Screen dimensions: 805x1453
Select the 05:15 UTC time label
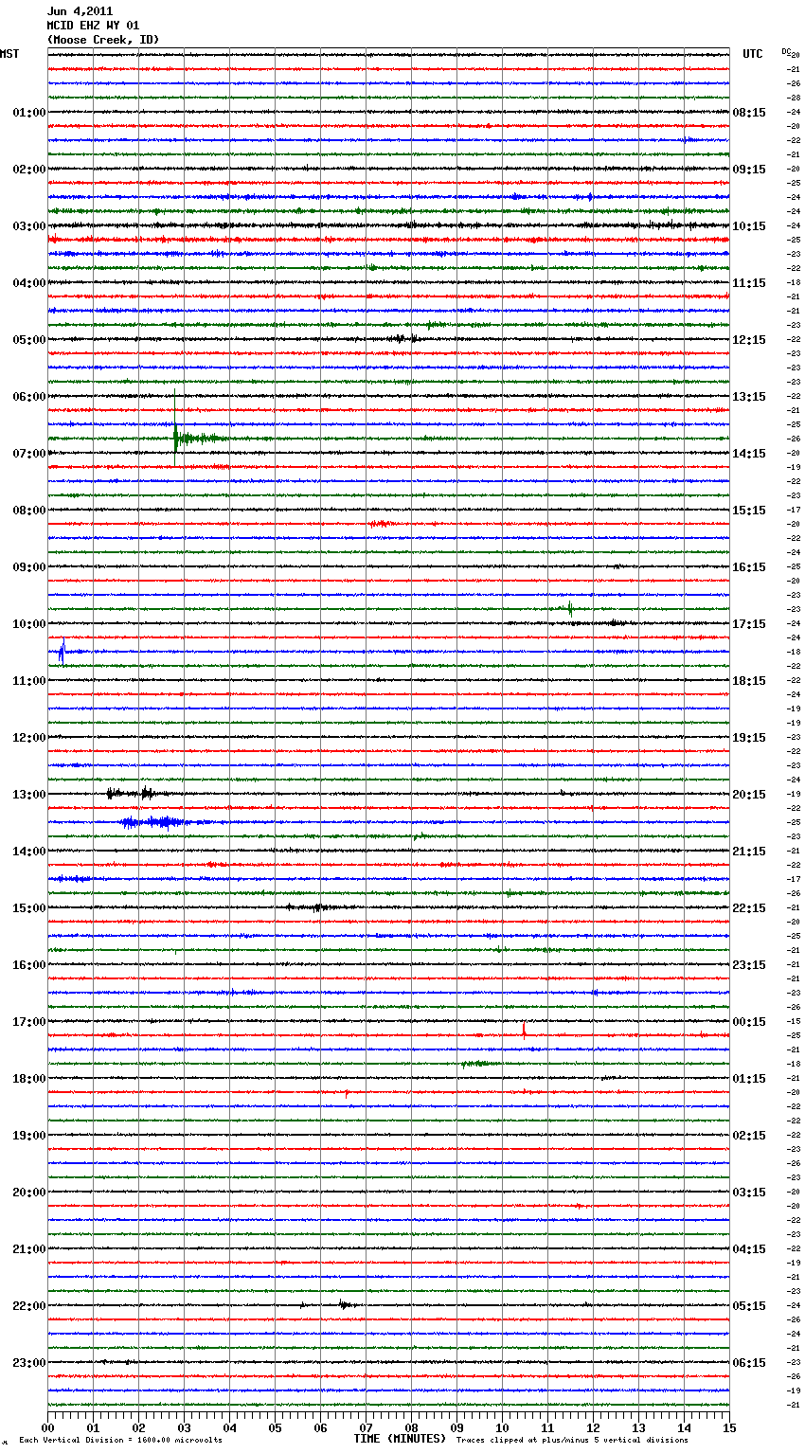click(749, 1306)
